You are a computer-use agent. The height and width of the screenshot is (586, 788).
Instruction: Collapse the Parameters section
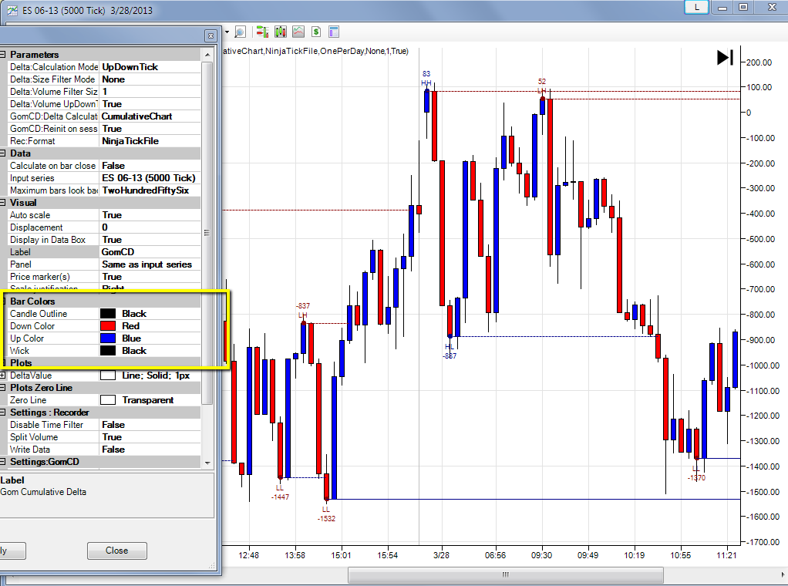click(x=3, y=55)
